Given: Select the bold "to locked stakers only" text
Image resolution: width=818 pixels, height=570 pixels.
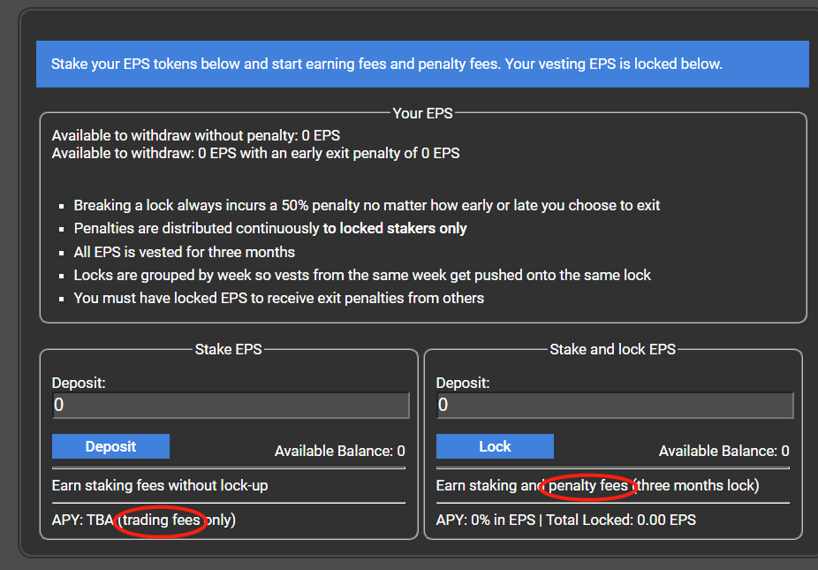Looking at the screenshot, I should (395, 228).
